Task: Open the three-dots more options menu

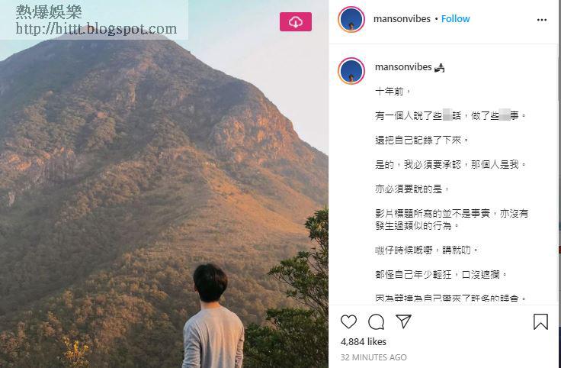Action: 542,20
